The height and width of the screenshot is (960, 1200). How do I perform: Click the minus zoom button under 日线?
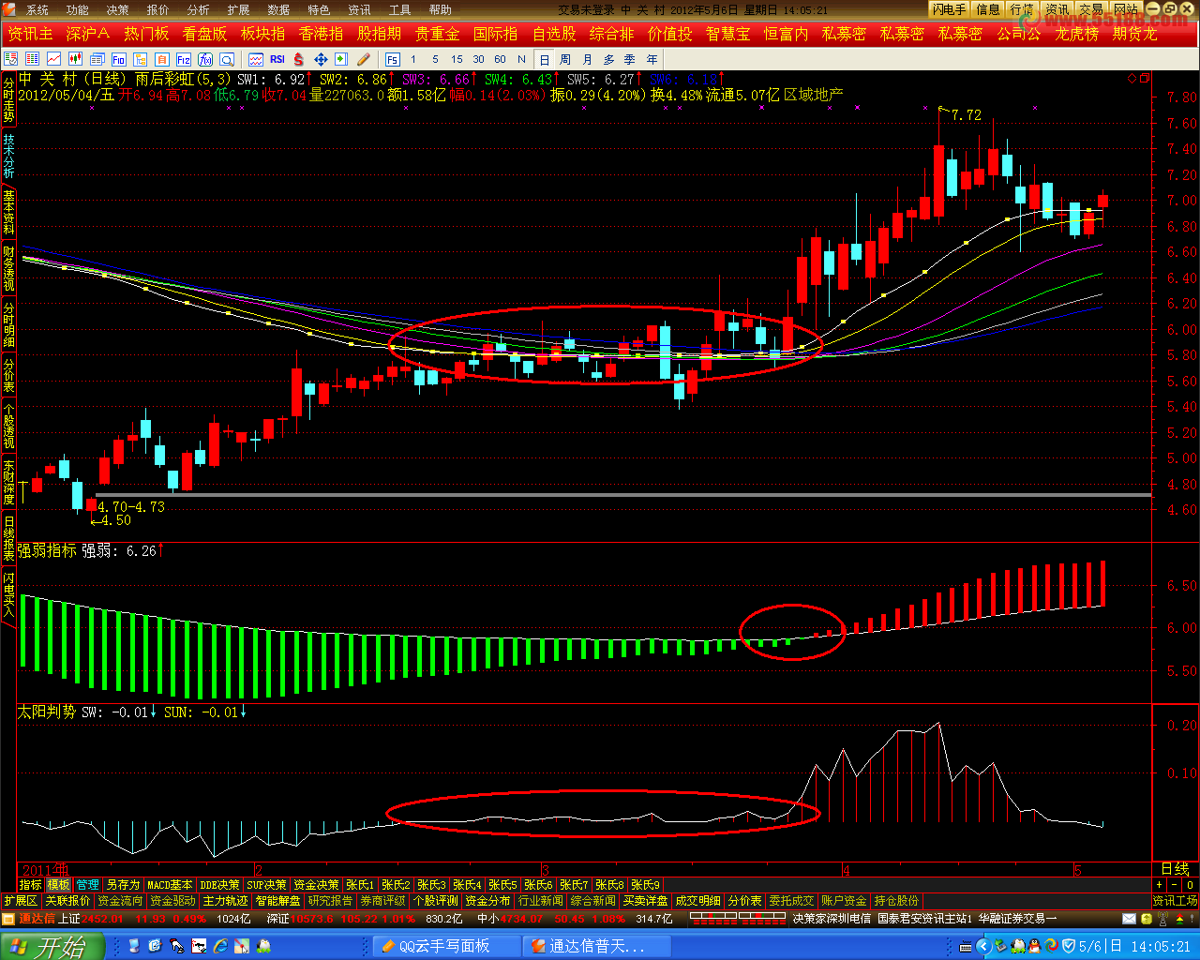click(1175, 885)
